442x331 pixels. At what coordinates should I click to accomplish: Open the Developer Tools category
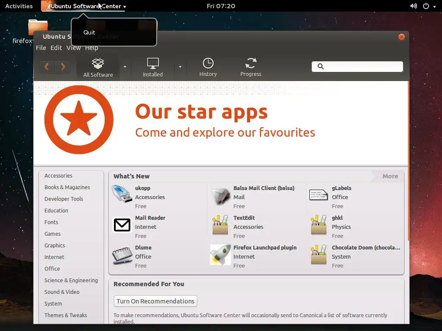64,199
